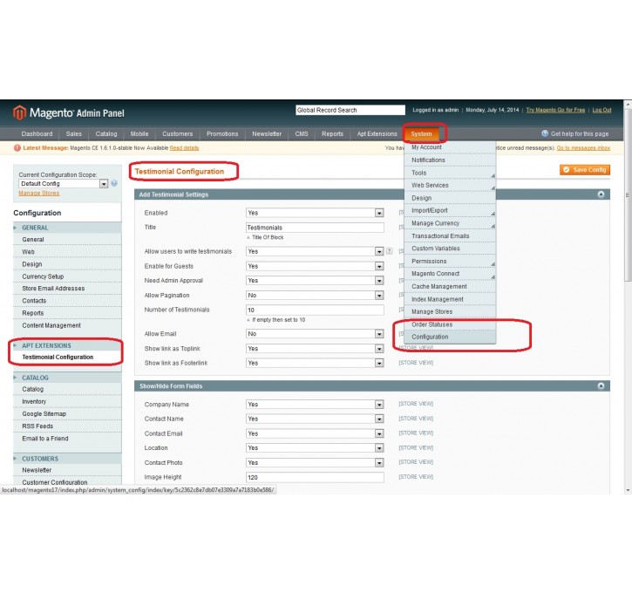Open the Allow Pagination dropdown
632x593 pixels.
315,296
